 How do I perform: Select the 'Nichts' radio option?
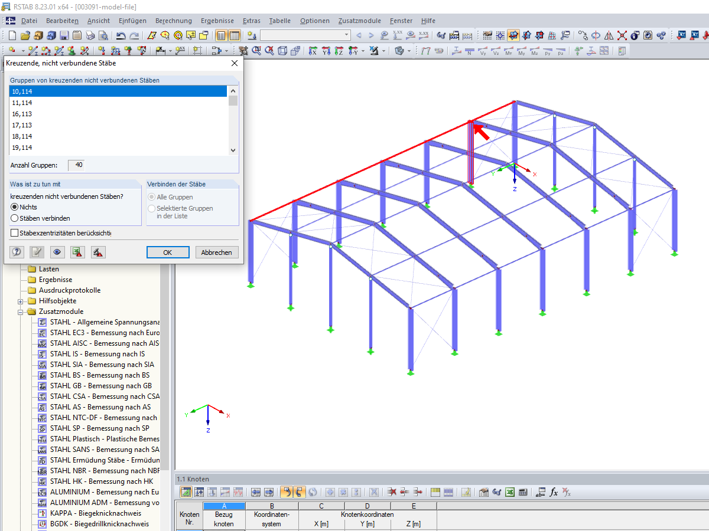coord(15,207)
